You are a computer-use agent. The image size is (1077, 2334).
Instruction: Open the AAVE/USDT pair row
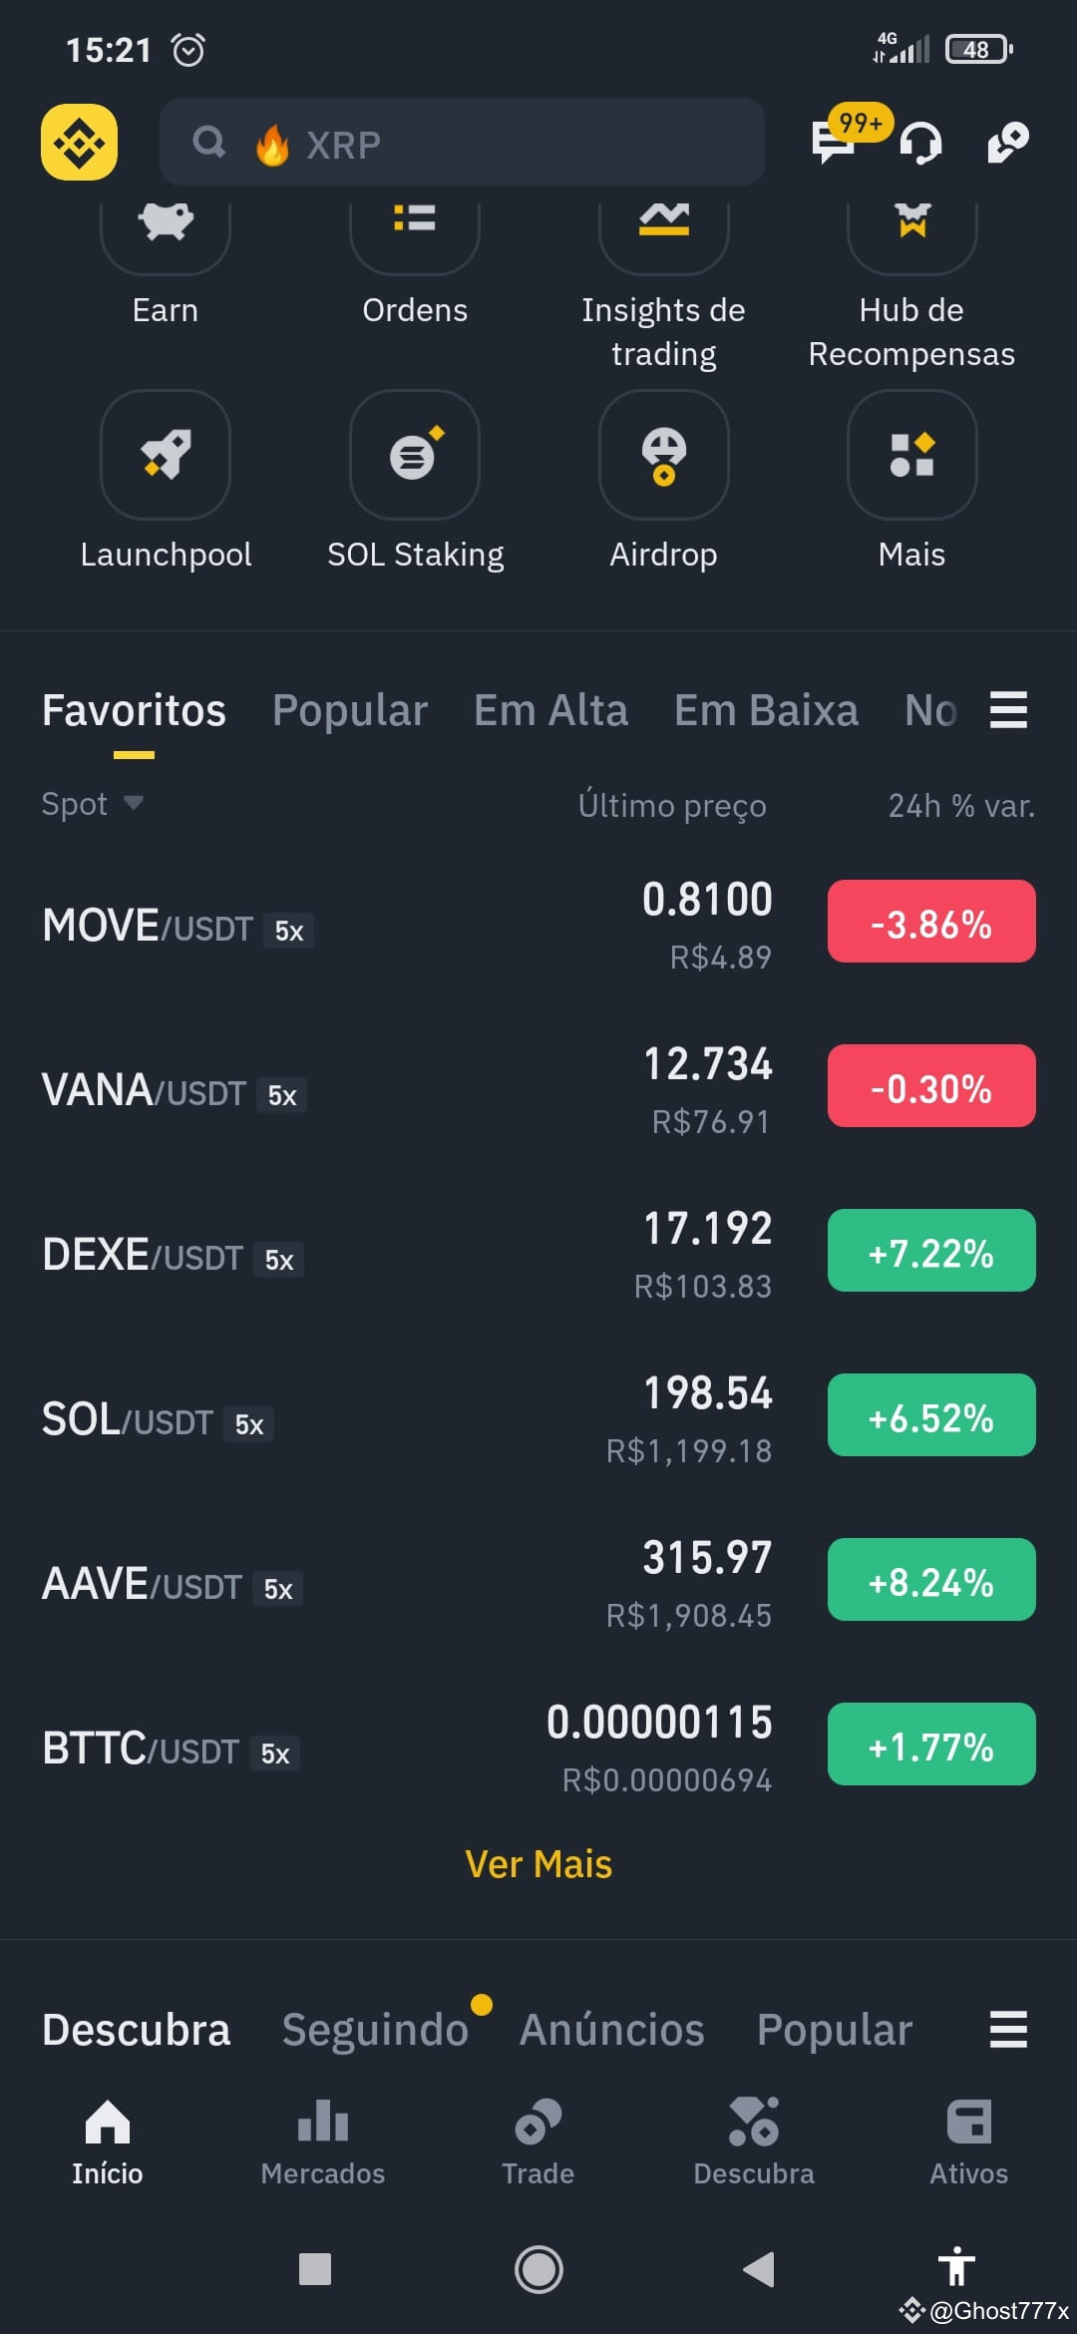click(x=538, y=1581)
